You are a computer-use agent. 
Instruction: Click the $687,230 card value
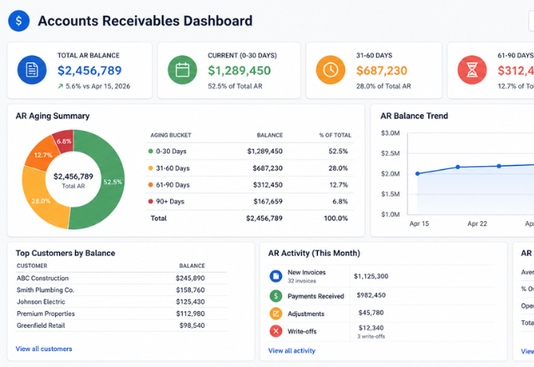tap(382, 70)
